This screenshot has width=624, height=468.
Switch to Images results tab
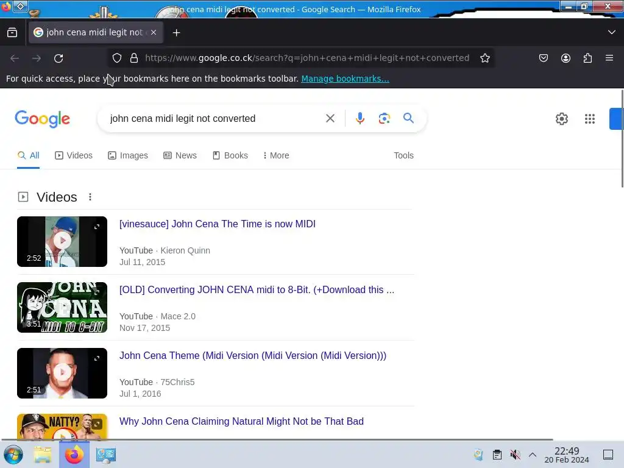[128, 155]
